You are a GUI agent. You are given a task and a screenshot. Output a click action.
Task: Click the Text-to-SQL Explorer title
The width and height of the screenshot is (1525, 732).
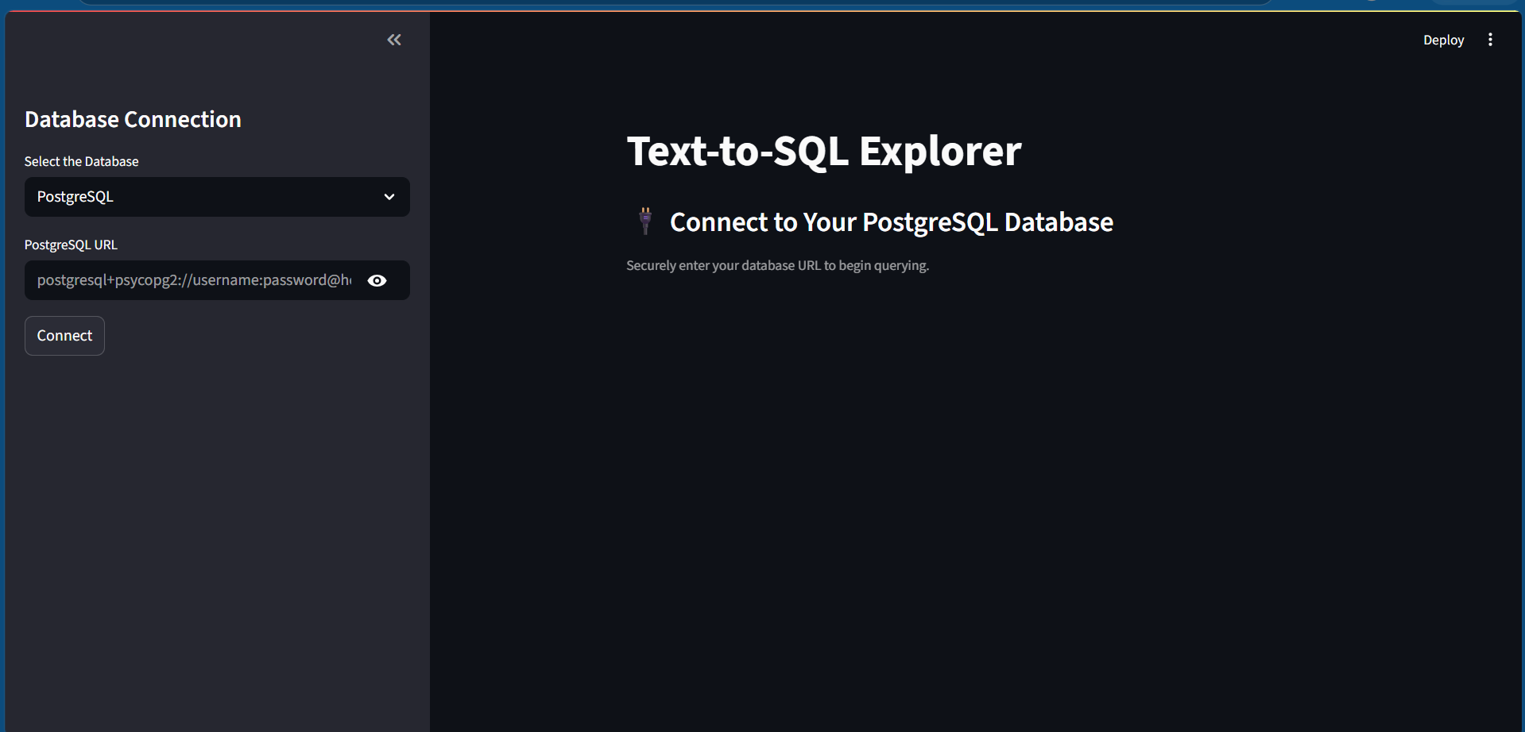824,151
